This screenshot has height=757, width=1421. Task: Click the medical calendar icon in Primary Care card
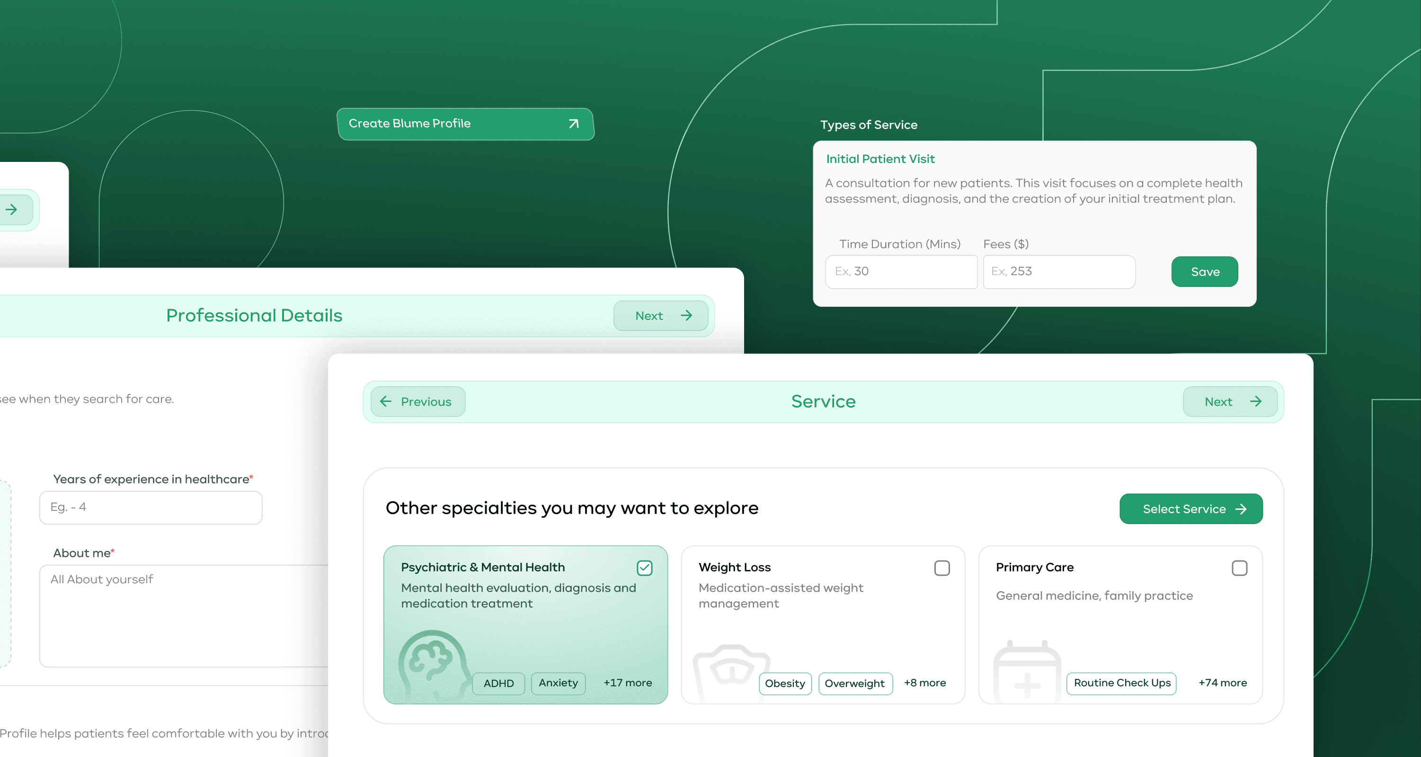(x=1027, y=672)
